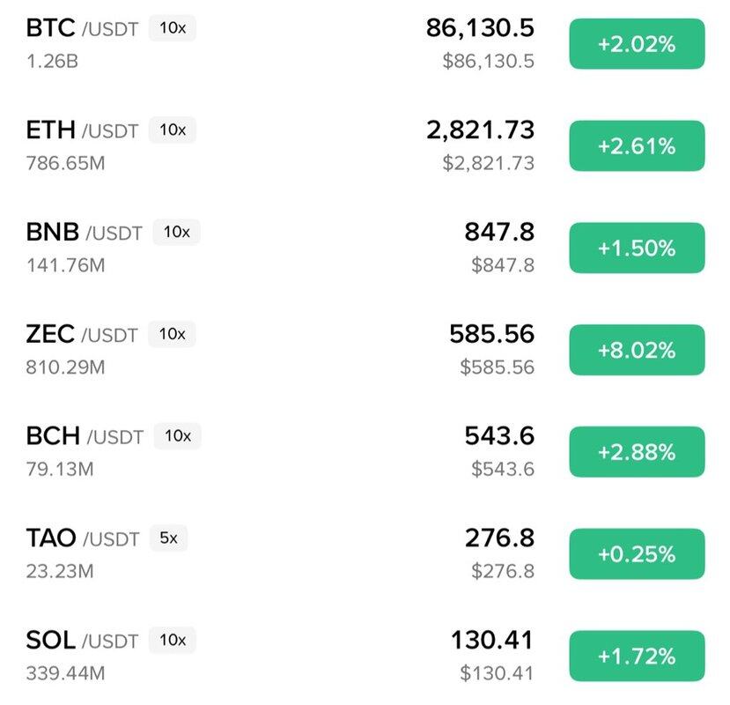Image resolution: width=730 pixels, height=705 pixels.
Task: Click the 10x leverage badge next to SOL
Action: coord(173,640)
